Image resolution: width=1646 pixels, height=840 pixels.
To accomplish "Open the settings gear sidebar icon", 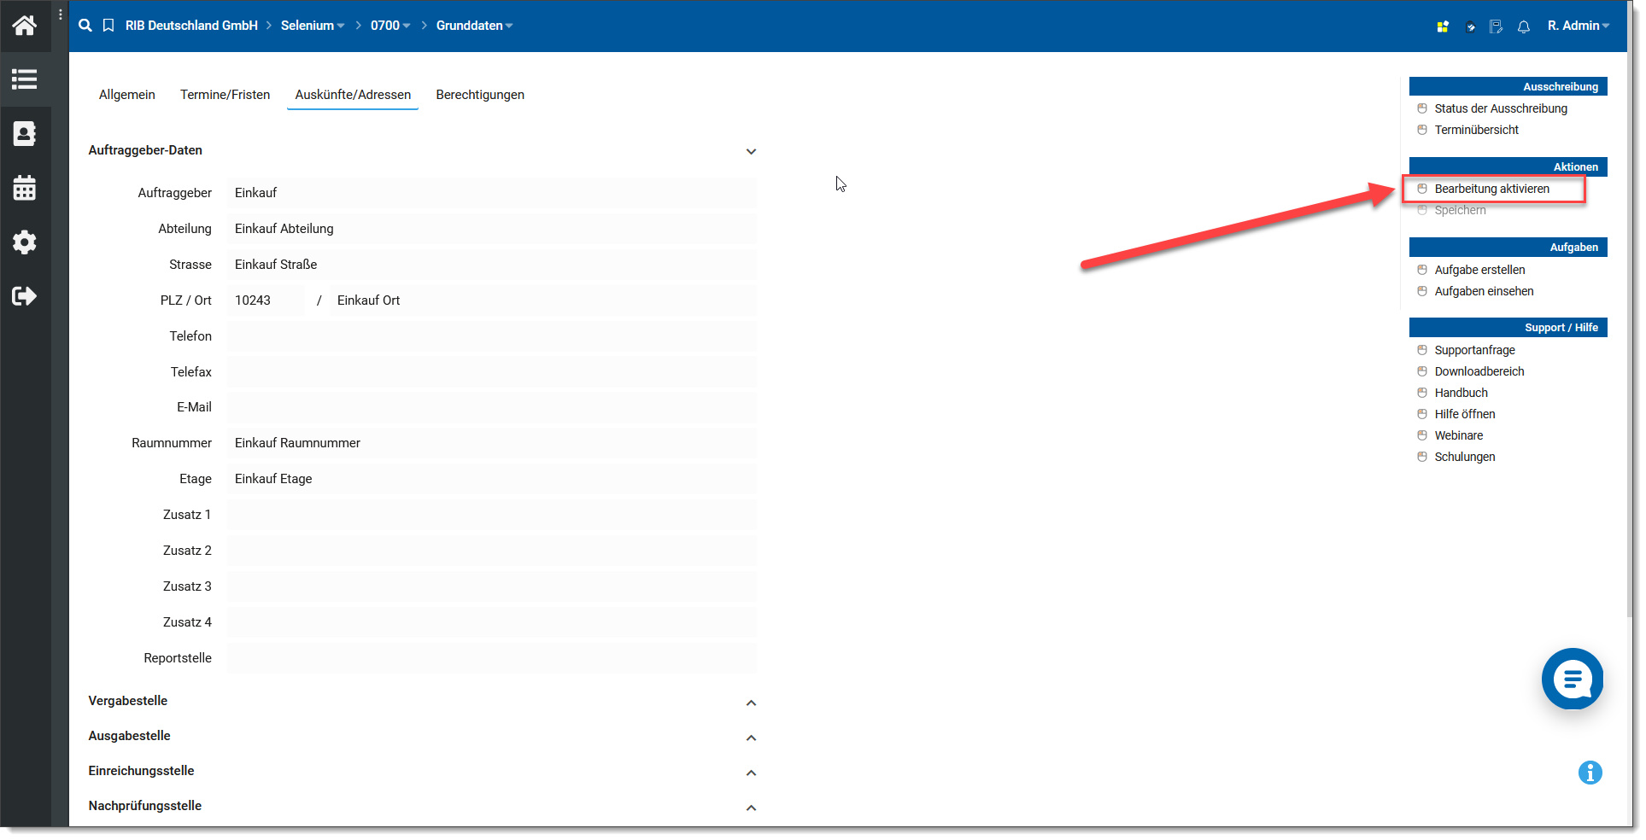I will point(25,242).
